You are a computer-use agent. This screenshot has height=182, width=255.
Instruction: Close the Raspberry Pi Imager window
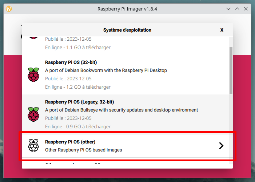pyautogui.click(x=246, y=9)
